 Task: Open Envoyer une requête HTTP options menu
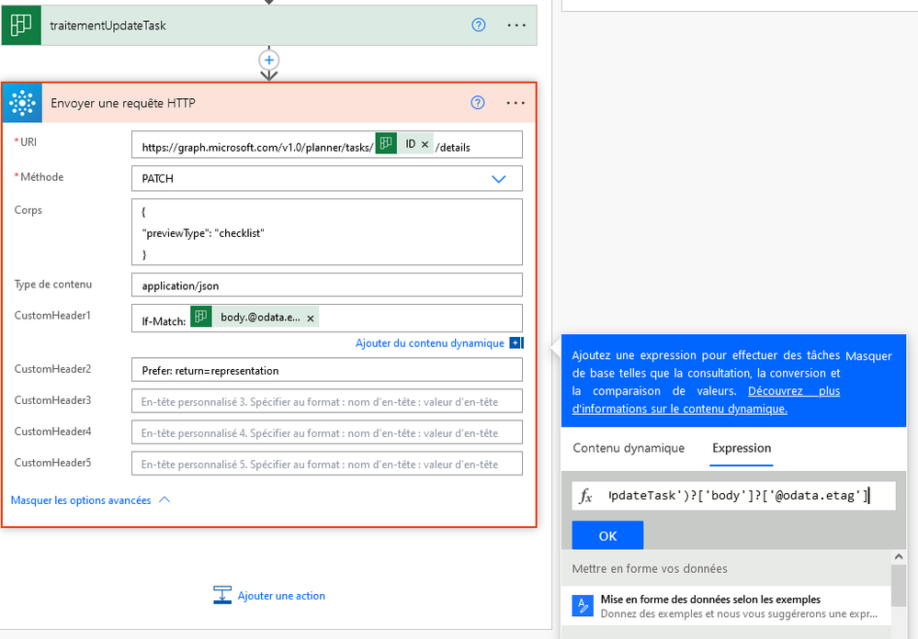point(516,103)
